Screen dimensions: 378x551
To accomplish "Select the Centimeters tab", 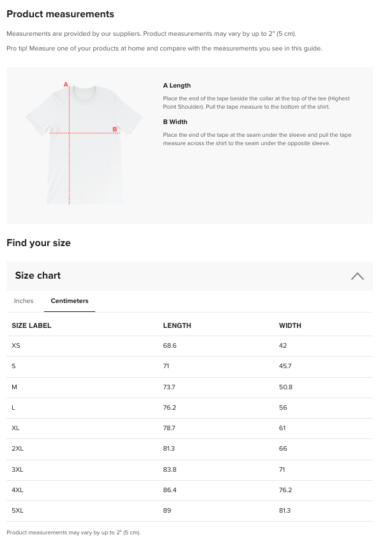I will click(x=70, y=301).
